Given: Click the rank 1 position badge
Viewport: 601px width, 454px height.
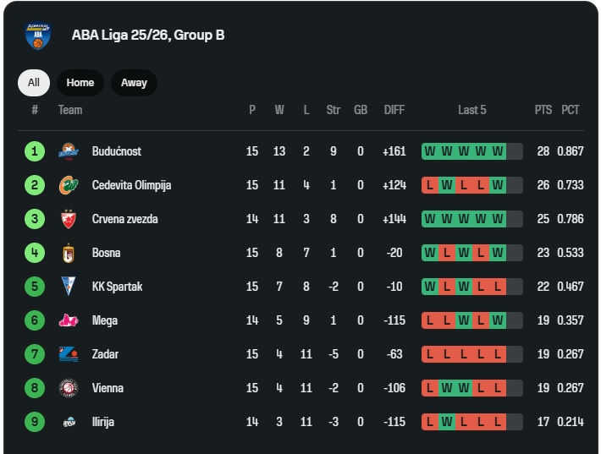Looking at the screenshot, I should pos(35,151).
